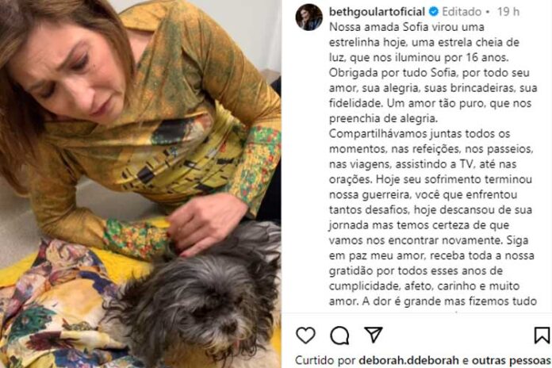Open the "19 h" post timestamp
The image size is (552, 368).
tap(508, 12)
